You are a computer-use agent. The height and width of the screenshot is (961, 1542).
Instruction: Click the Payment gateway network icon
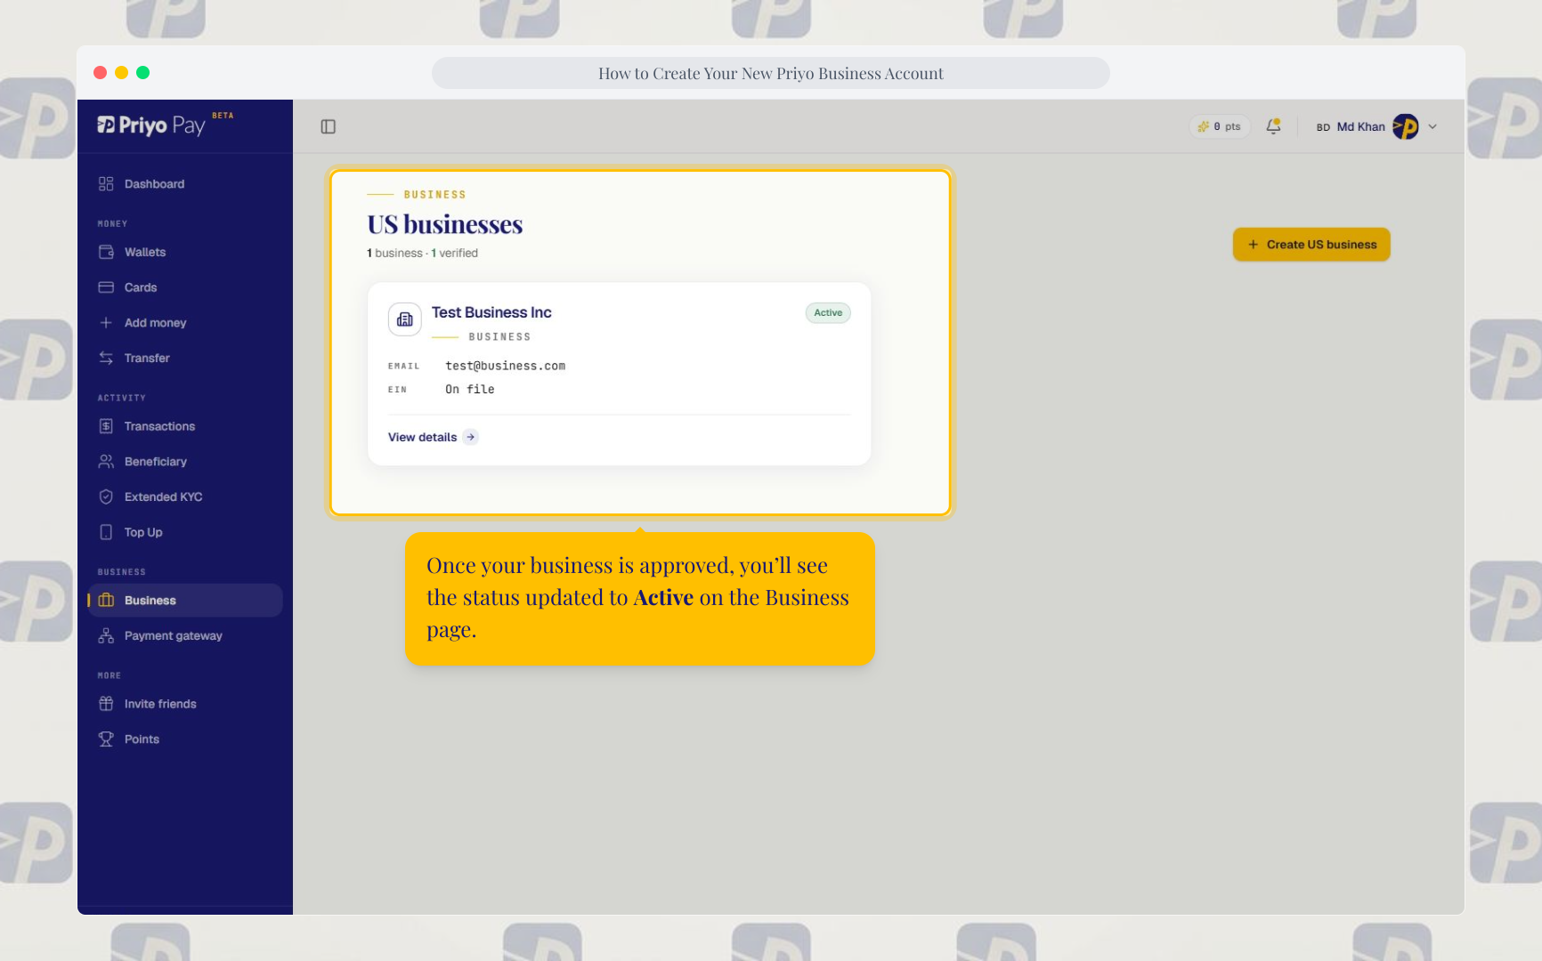106,635
